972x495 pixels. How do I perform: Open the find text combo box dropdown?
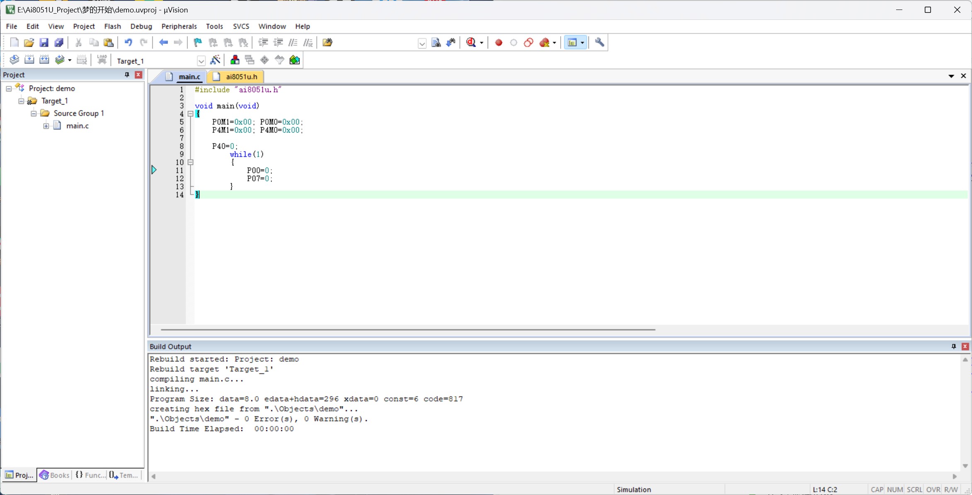(x=422, y=43)
